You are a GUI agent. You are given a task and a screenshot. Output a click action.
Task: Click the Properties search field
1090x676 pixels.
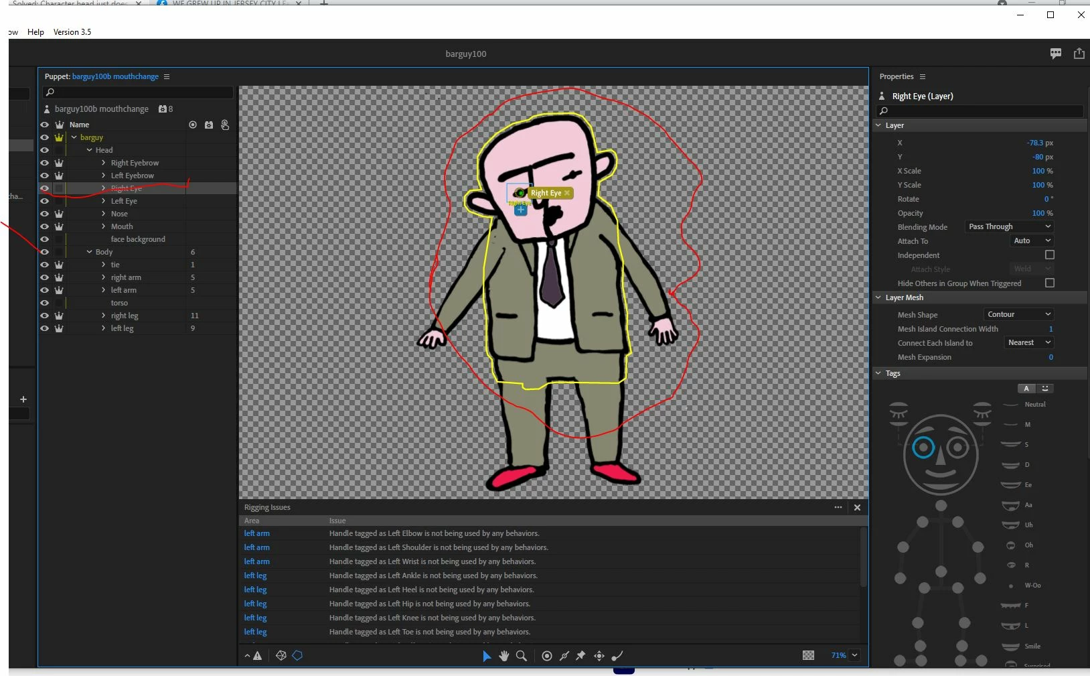979,111
